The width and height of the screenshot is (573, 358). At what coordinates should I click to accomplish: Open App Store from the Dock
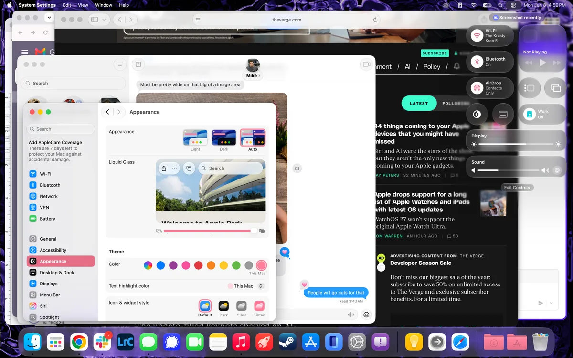[311, 342]
